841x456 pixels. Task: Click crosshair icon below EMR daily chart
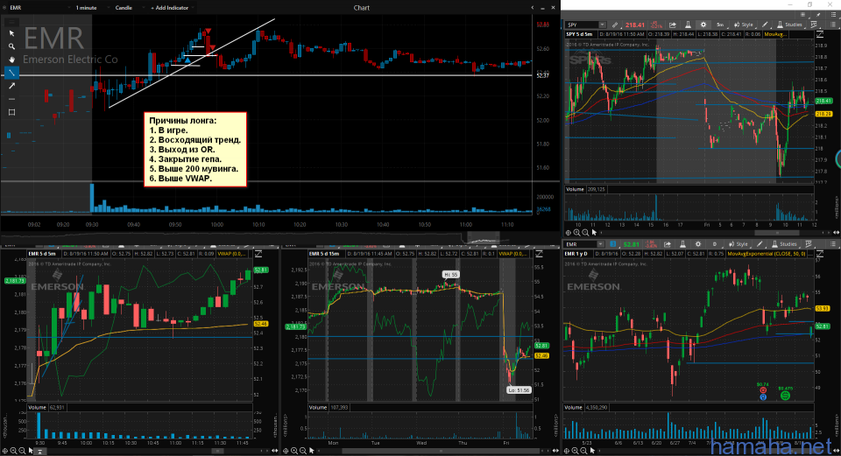click(567, 451)
